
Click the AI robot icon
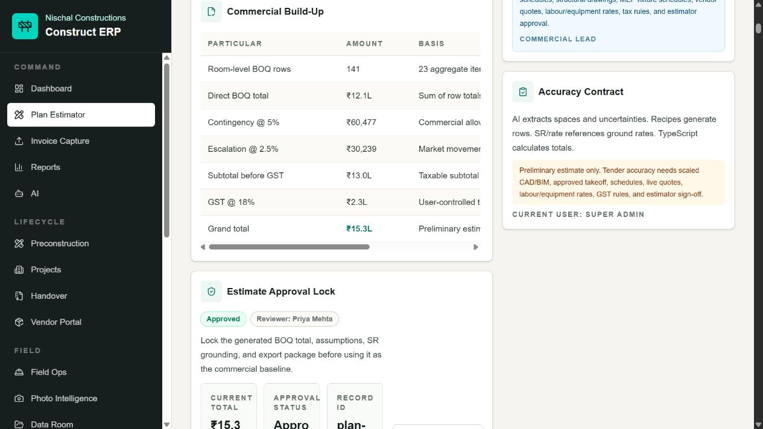pos(19,193)
